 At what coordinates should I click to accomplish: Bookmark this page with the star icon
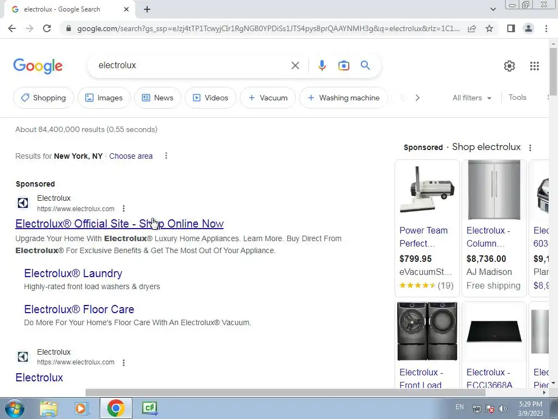click(x=489, y=28)
